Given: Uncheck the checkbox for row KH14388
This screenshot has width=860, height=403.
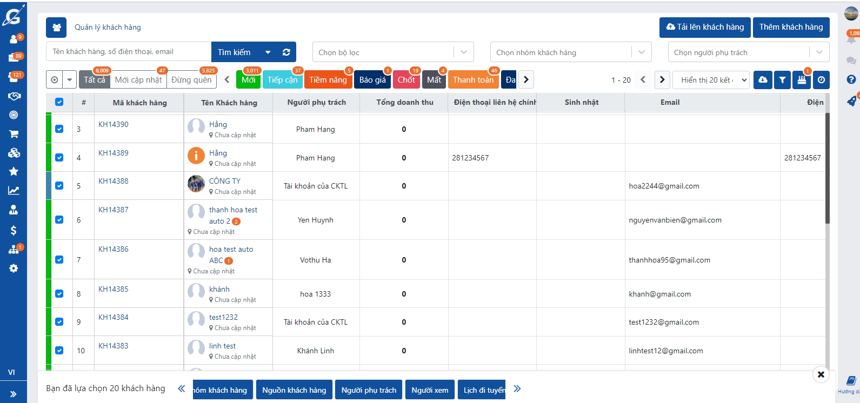Looking at the screenshot, I should [x=59, y=186].
